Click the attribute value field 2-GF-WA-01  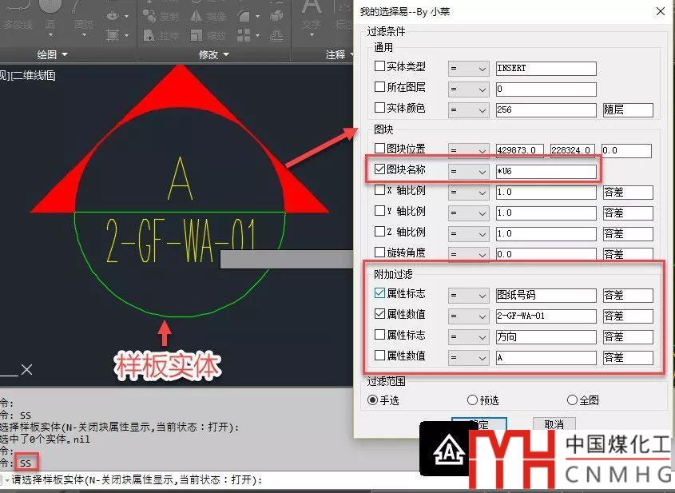pos(546,316)
